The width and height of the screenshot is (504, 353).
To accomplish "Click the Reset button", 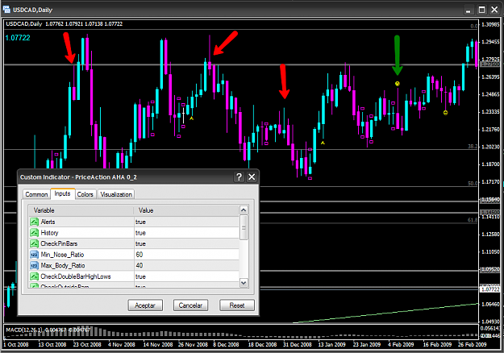I will (237, 305).
